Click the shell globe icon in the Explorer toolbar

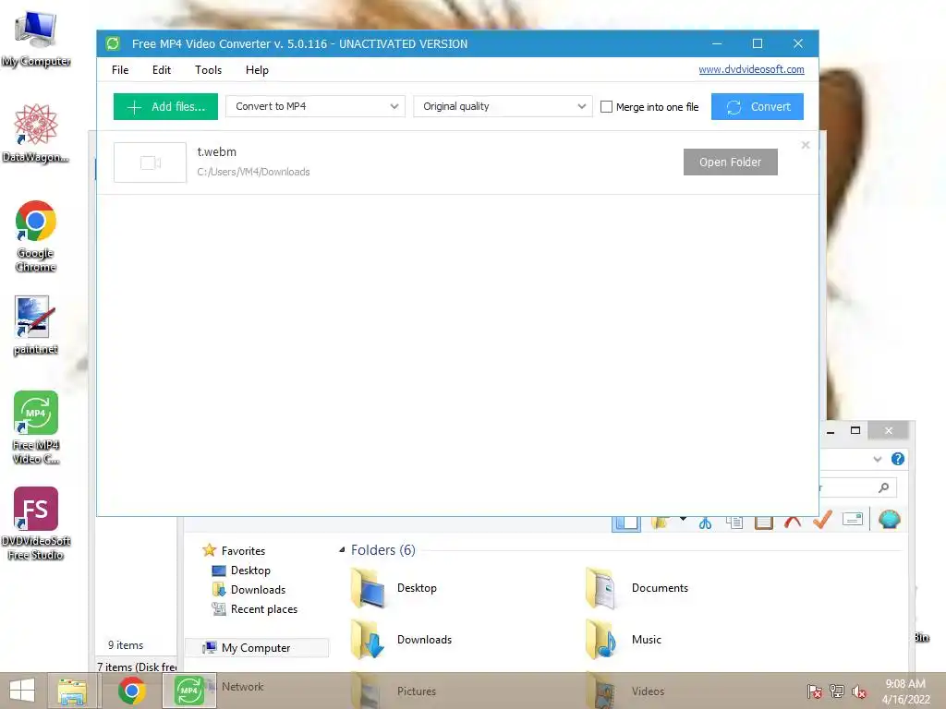(890, 519)
